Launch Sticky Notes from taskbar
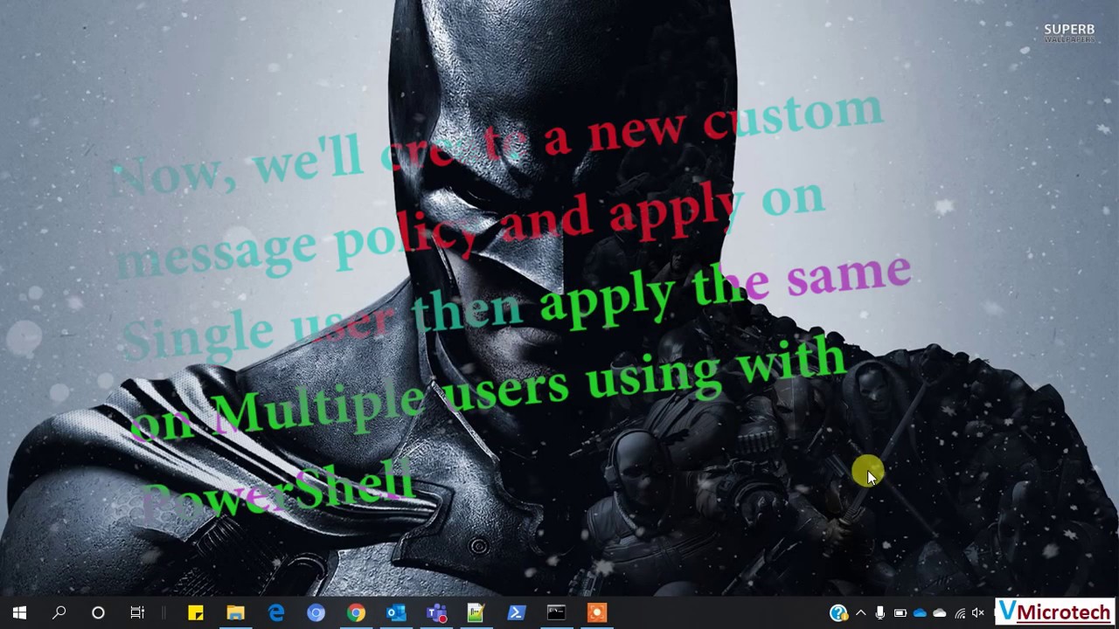This screenshot has height=629, width=1119. click(196, 613)
